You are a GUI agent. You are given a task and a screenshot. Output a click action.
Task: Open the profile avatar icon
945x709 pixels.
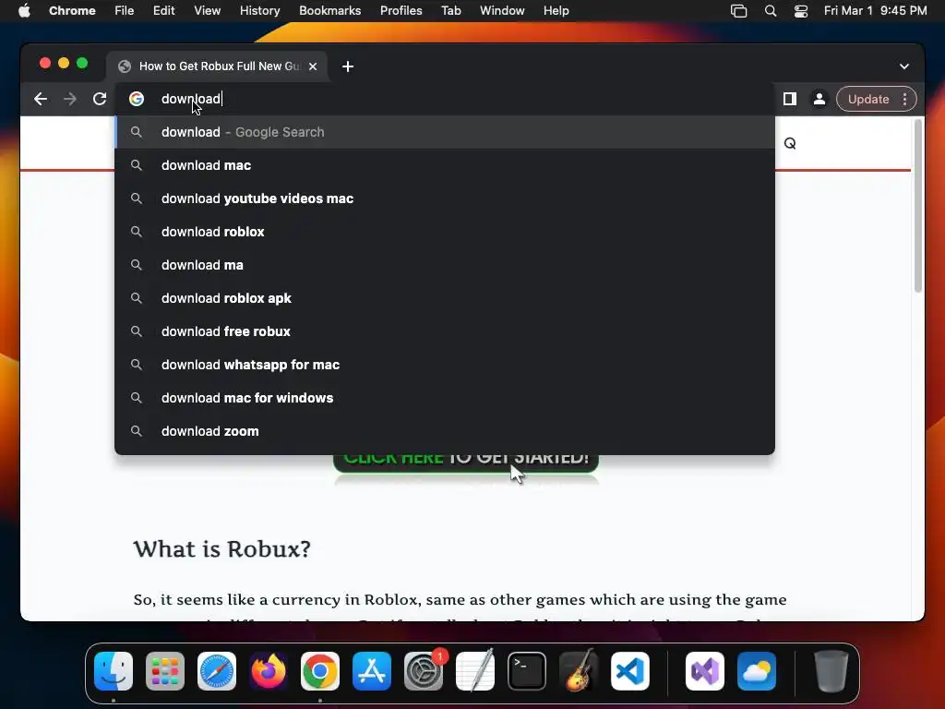(819, 99)
